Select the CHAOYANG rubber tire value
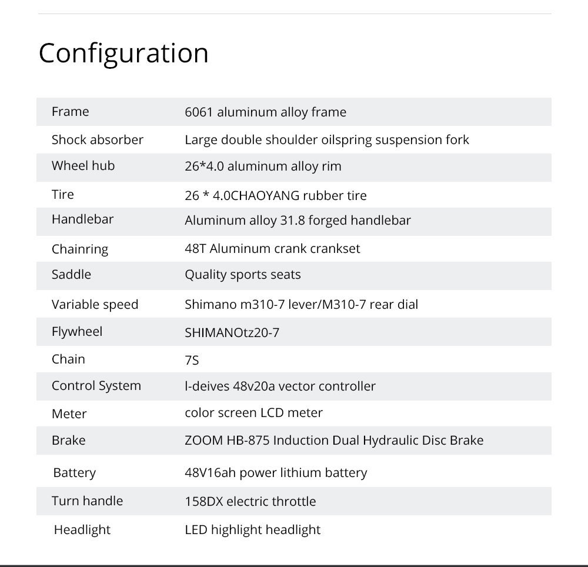588x567 pixels. (276, 195)
